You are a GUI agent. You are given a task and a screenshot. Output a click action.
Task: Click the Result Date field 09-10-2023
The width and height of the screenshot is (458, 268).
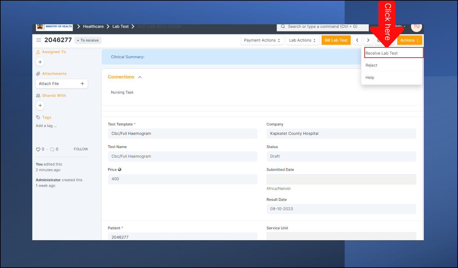[341, 209]
